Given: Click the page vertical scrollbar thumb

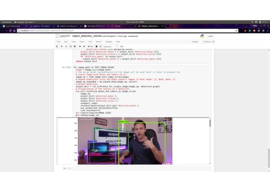Looking at the screenshot, I should click(268, 158).
